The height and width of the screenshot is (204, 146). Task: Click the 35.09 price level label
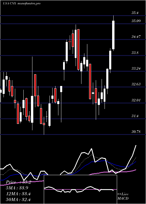coord(136,21)
